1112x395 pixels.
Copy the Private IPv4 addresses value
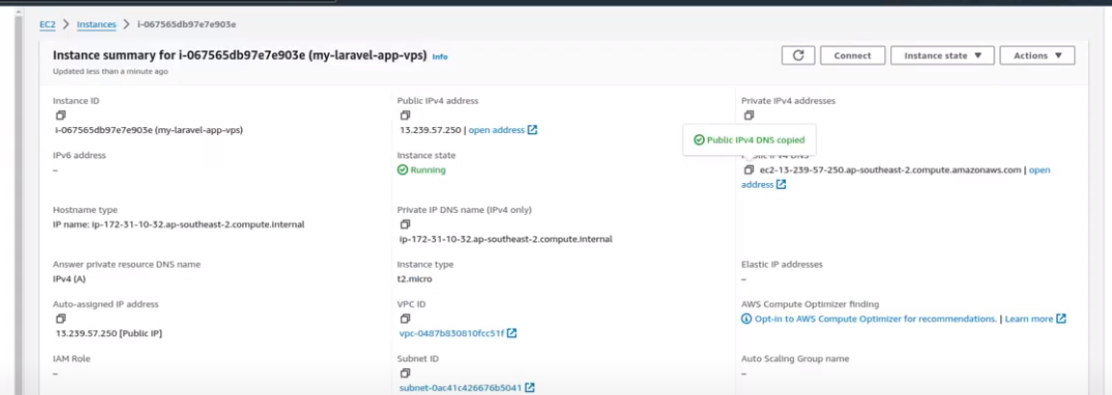(749, 116)
